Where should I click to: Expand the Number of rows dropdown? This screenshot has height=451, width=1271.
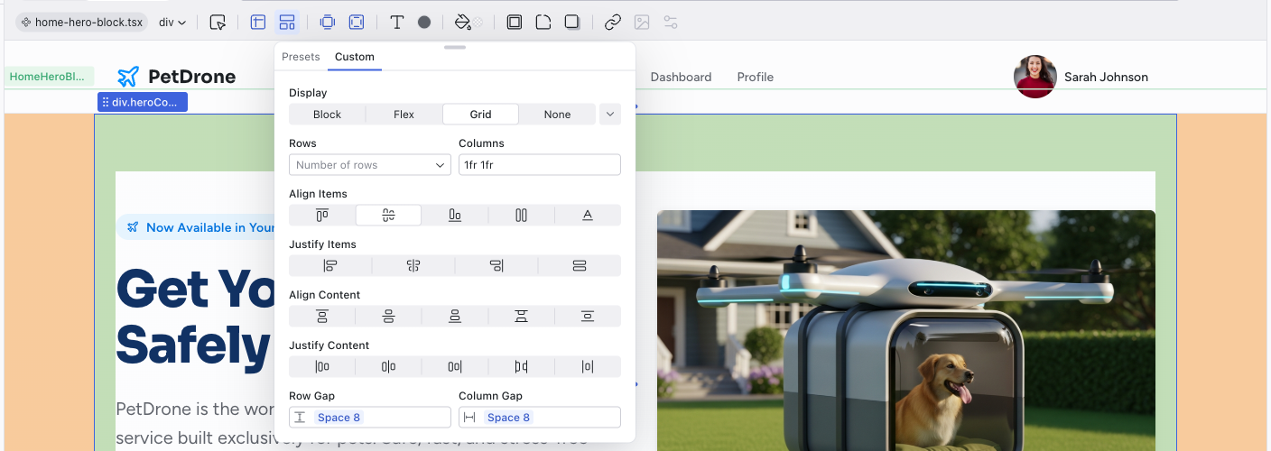point(370,165)
